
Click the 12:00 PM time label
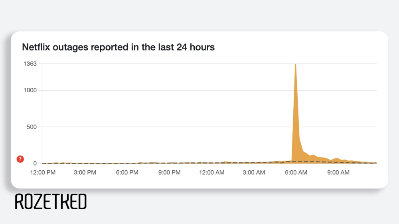click(43, 173)
